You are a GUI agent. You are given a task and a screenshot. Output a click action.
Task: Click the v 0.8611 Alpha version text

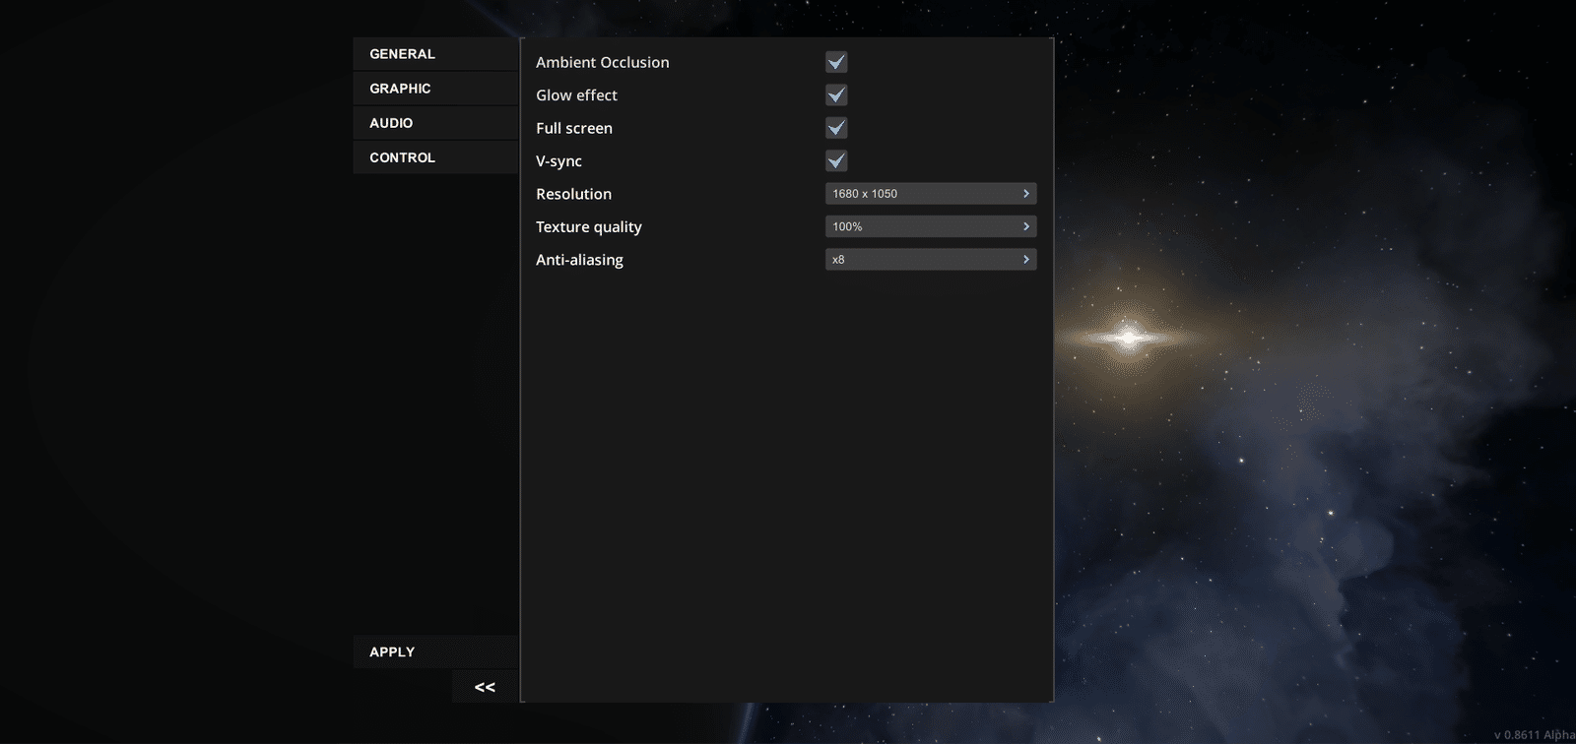click(x=1535, y=735)
